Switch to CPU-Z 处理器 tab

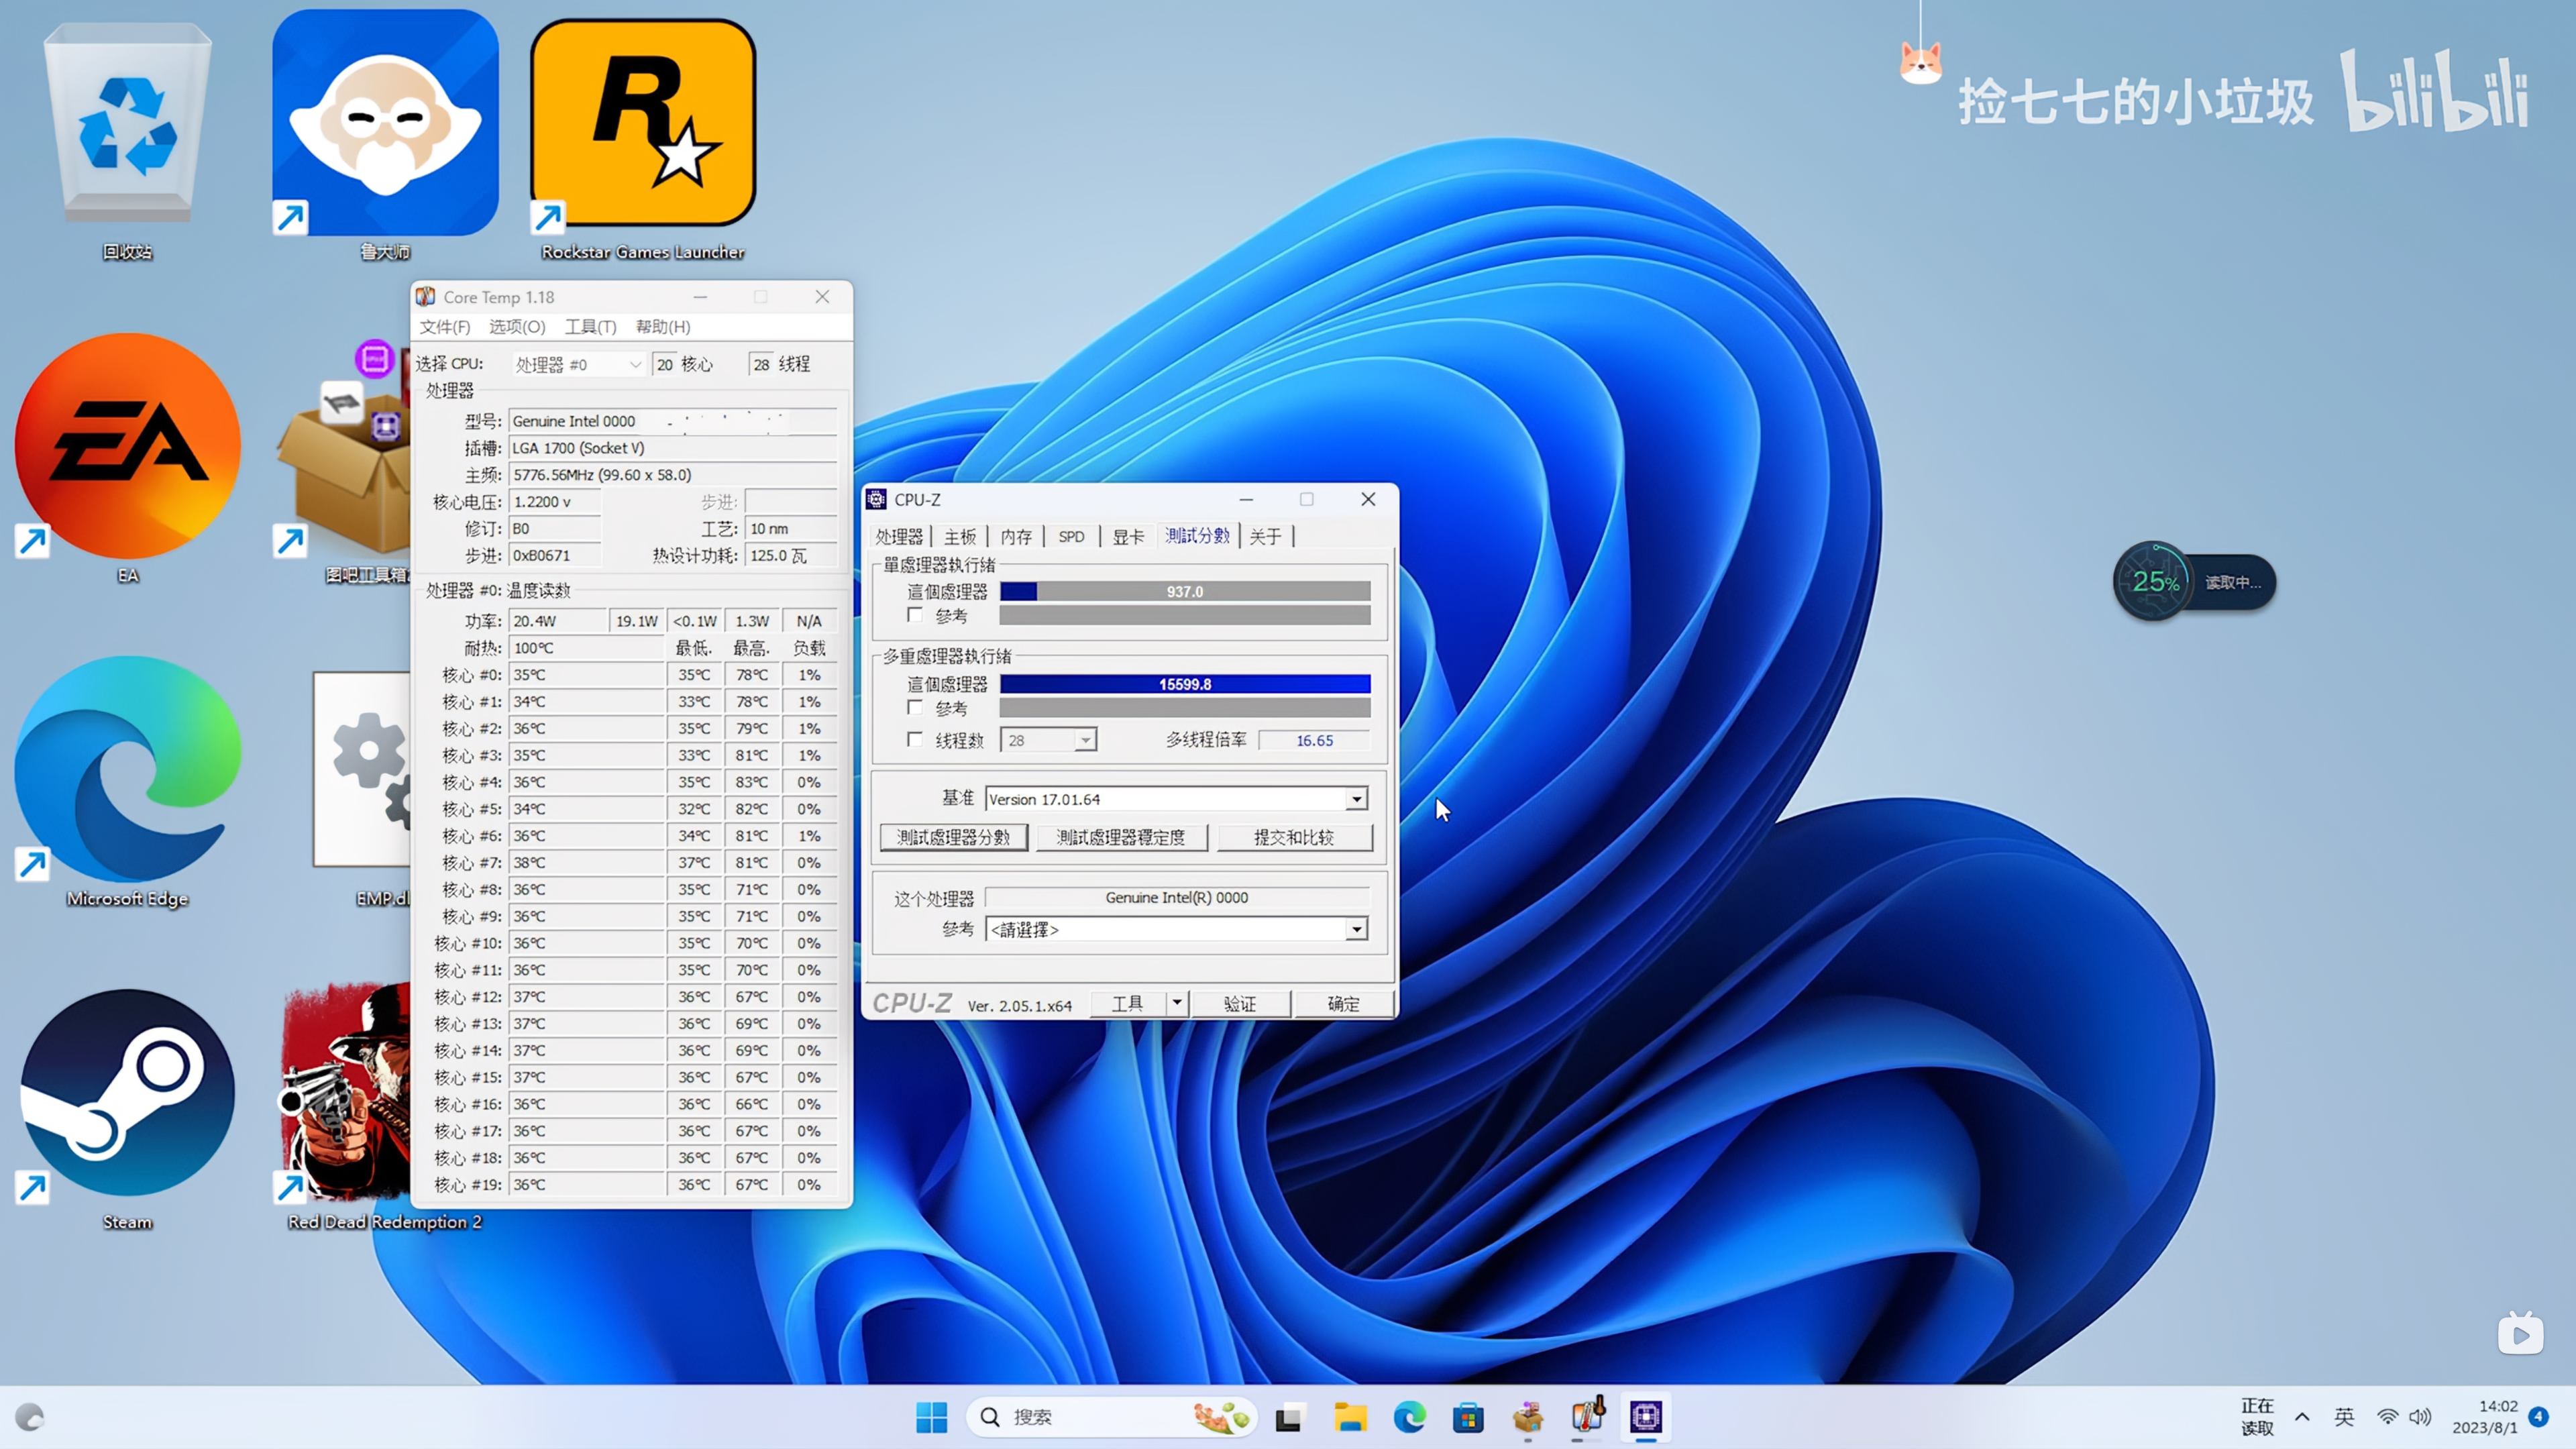click(899, 537)
